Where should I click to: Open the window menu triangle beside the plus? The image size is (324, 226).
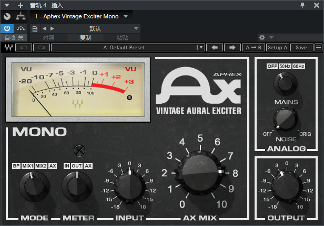[7, 5]
